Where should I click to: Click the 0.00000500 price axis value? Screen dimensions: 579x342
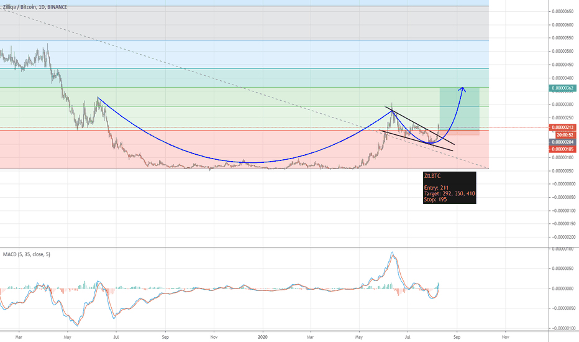tap(563, 52)
